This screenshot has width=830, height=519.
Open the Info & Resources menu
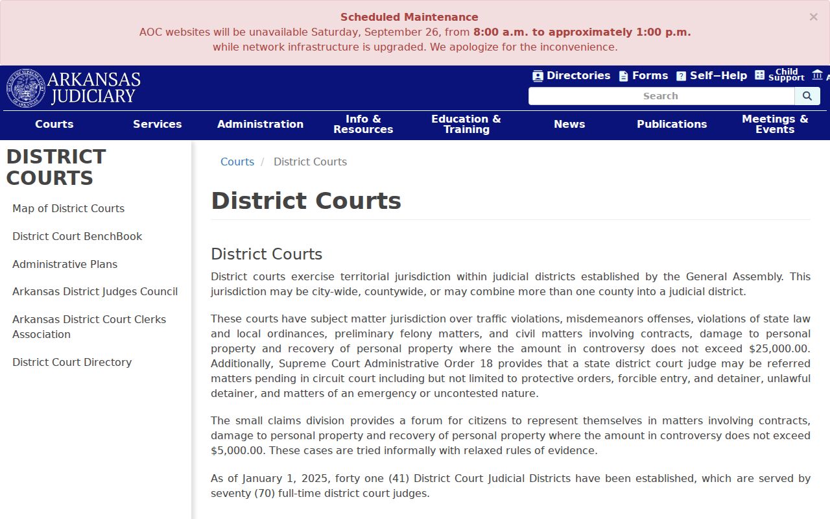tap(363, 125)
